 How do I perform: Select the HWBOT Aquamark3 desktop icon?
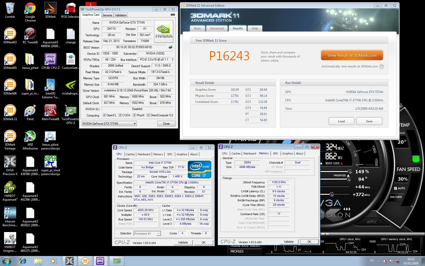(10, 191)
